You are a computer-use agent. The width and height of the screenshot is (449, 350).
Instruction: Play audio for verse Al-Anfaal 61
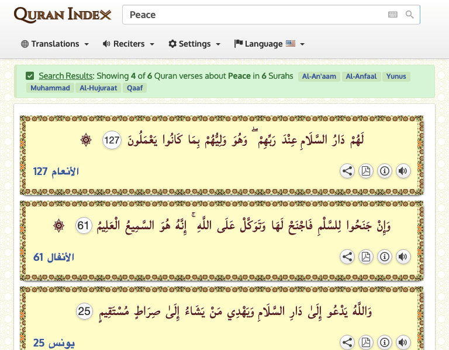click(403, 257)
